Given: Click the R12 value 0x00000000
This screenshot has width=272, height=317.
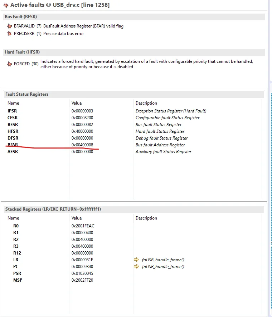Looking at the screenshot, I should tap(82, 253).
